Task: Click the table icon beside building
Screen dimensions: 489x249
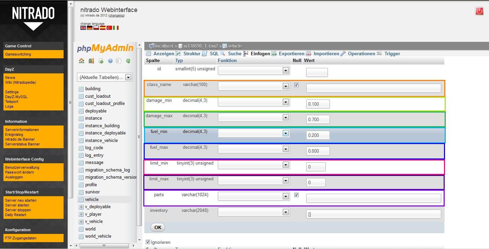Action: [81, 89]
